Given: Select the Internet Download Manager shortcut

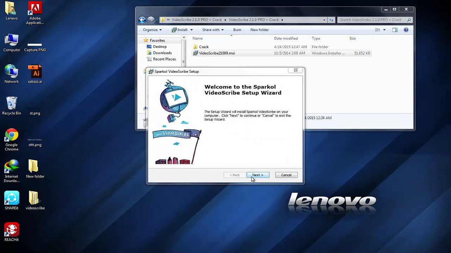Looking at the screenshot, I should coord(12,171).
